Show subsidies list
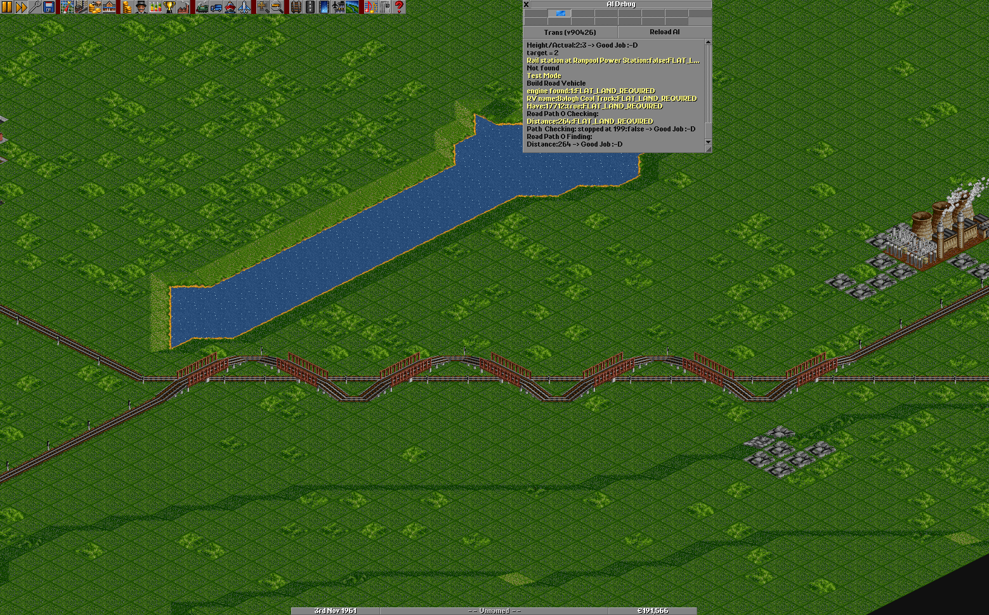 click(95, 7)
